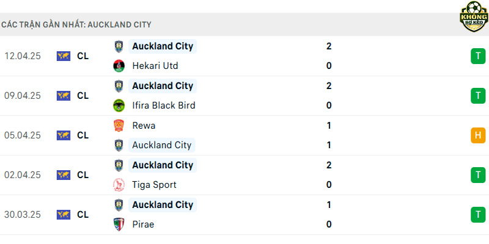The image size is (489, 244).
Task: Click the Hekari Utd team crest
Action: [x=119, y=66]
